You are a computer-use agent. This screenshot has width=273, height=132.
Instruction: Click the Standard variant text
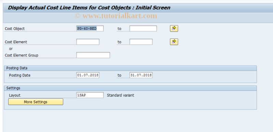point(120,95)
